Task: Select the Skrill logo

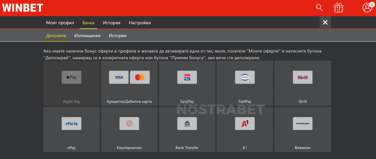Action: (x=303, y=77)
